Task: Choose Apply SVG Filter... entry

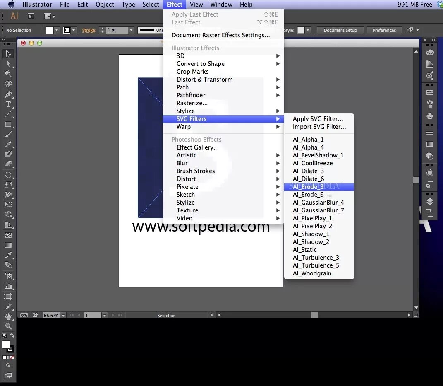Action: pos(319,119)
